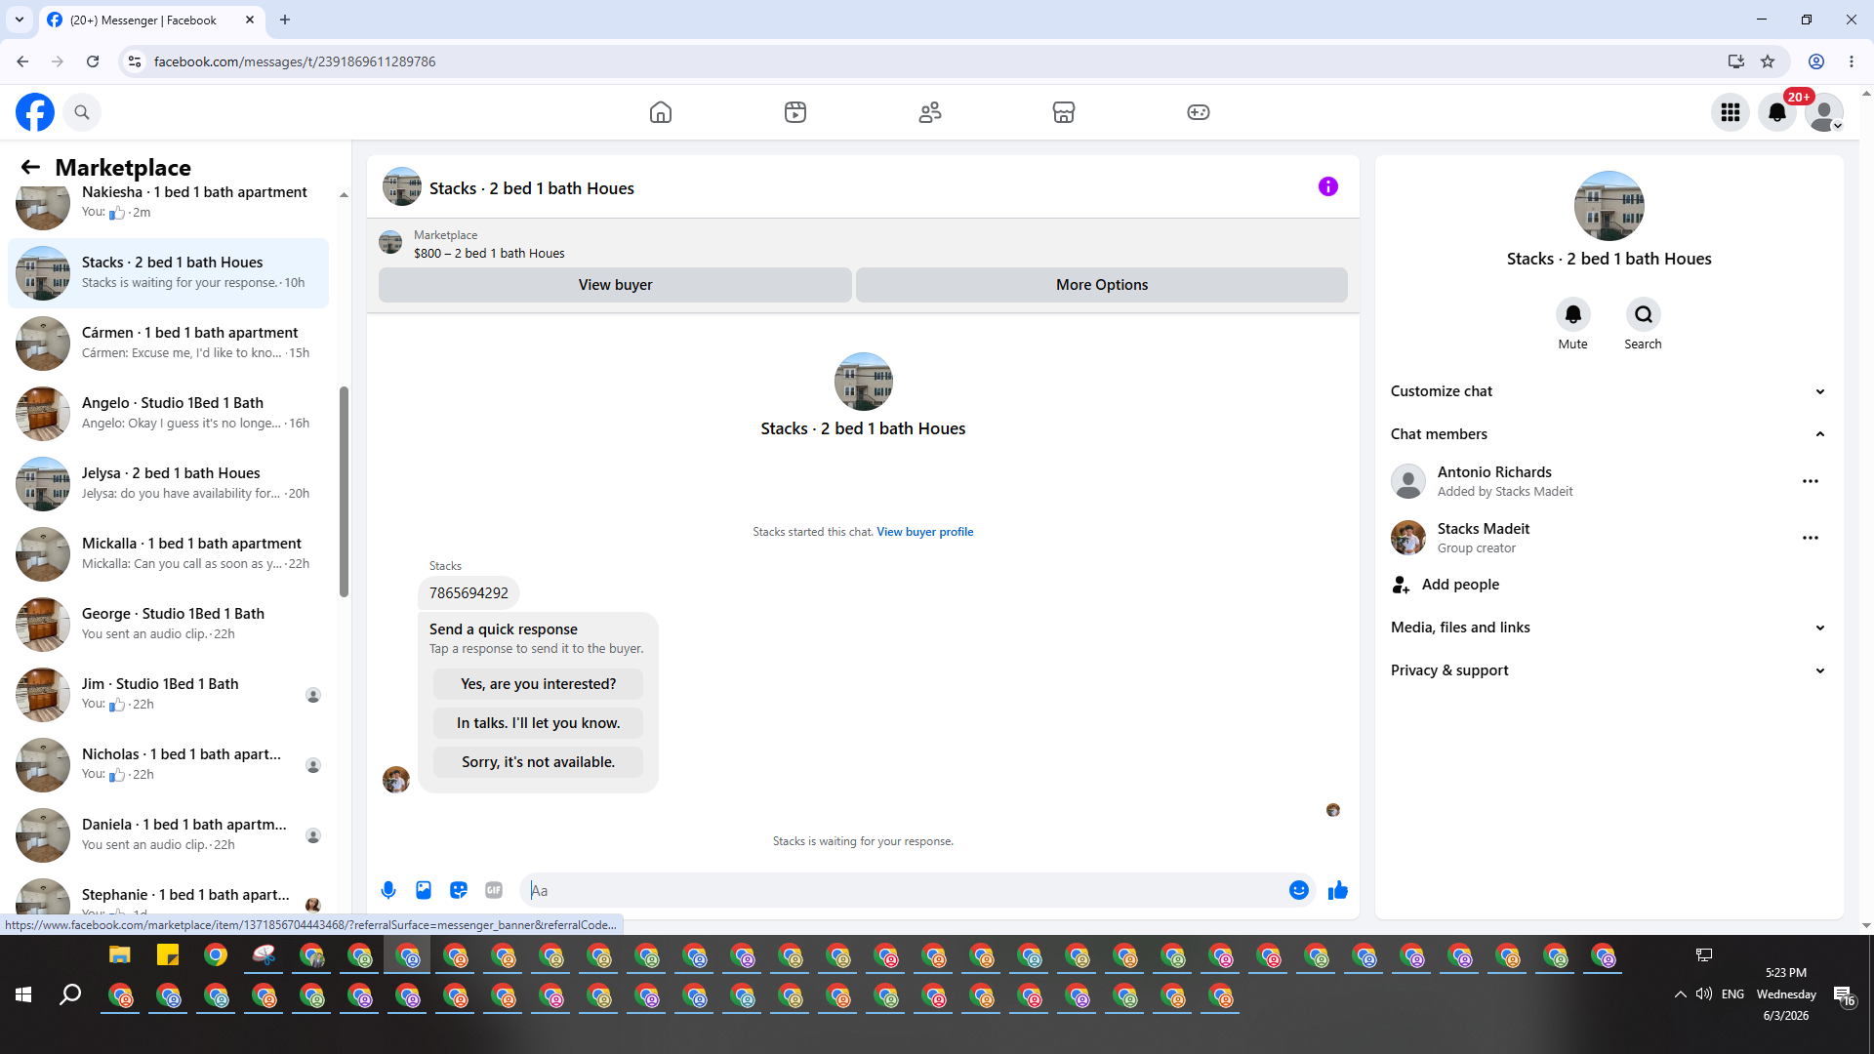
Task: Open the Chrome profile icon
Action: 1816,61
